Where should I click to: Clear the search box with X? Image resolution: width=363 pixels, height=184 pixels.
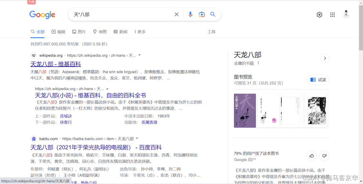(x=176, y=14)
